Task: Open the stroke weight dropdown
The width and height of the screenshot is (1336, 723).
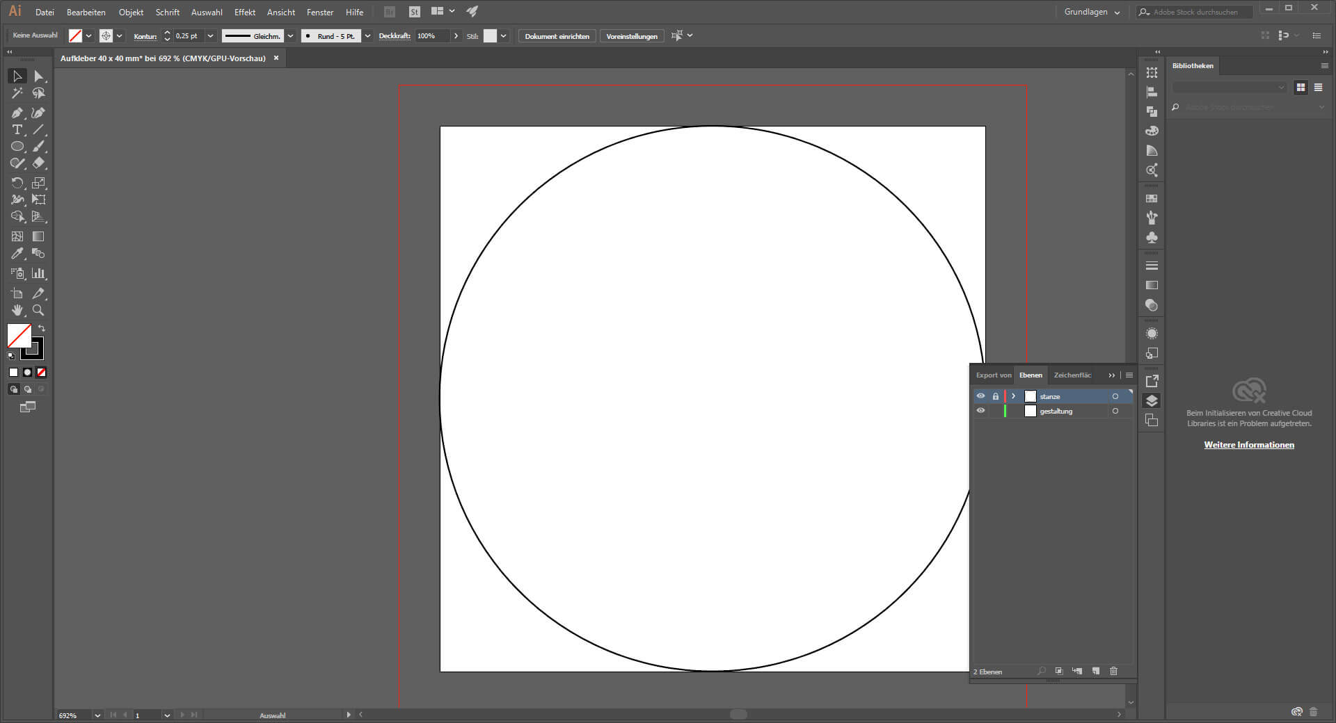Action: (210, 36)
